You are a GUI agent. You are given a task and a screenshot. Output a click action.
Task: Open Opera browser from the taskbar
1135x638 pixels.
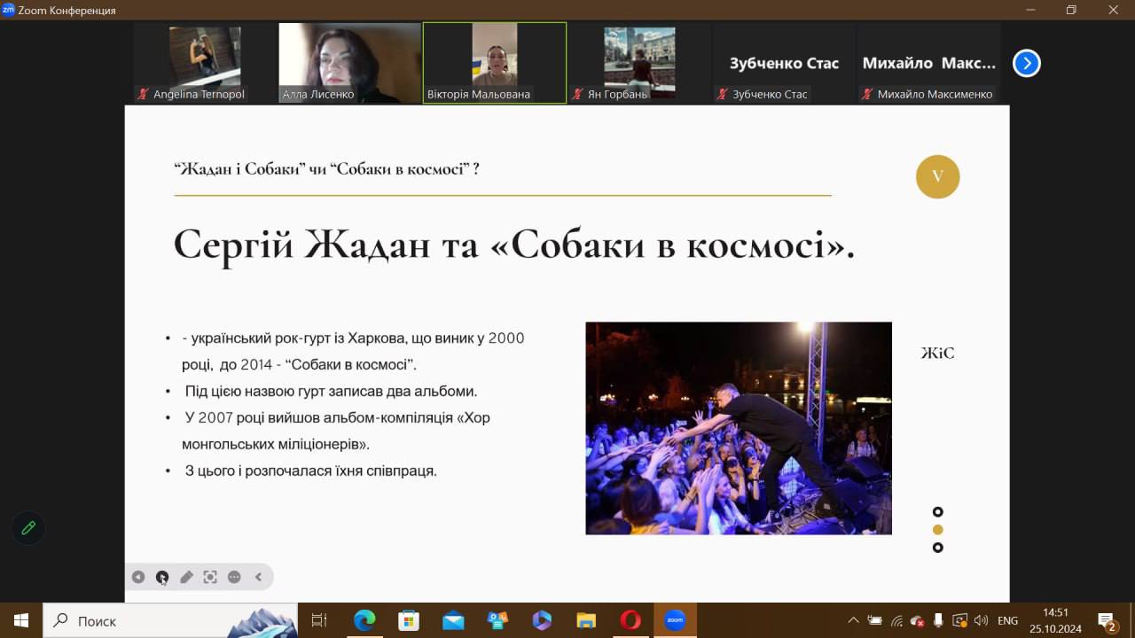[x=630, y=620]
